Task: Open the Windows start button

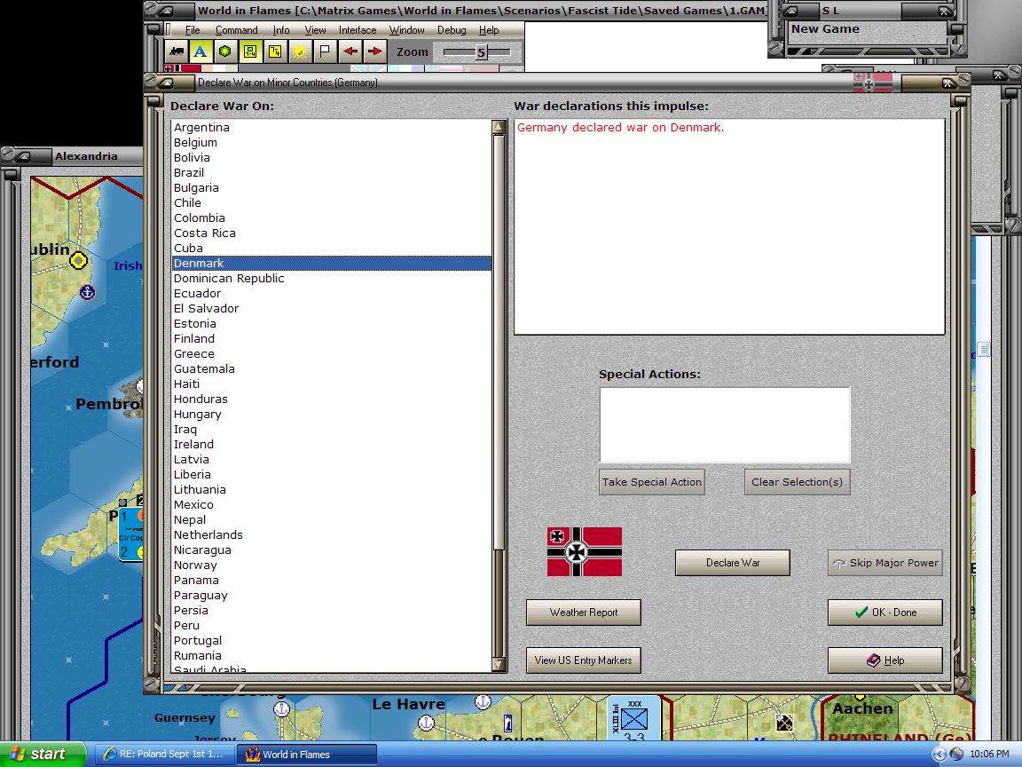Action: click(43, 754)
